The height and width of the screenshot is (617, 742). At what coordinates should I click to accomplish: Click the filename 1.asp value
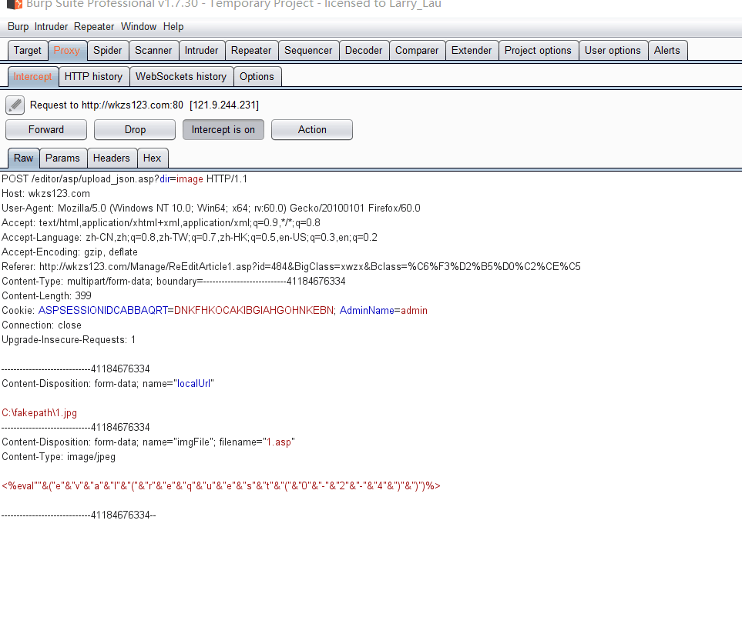[x=279, y=442]
